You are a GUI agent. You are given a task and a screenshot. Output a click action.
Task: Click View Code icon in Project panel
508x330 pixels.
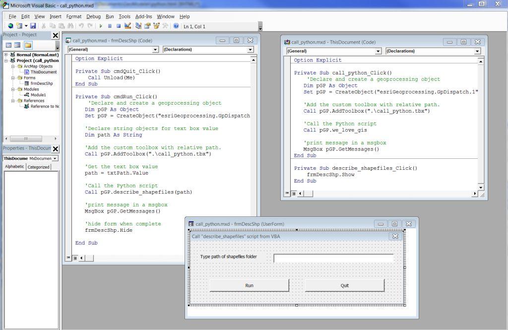[8, 46]
